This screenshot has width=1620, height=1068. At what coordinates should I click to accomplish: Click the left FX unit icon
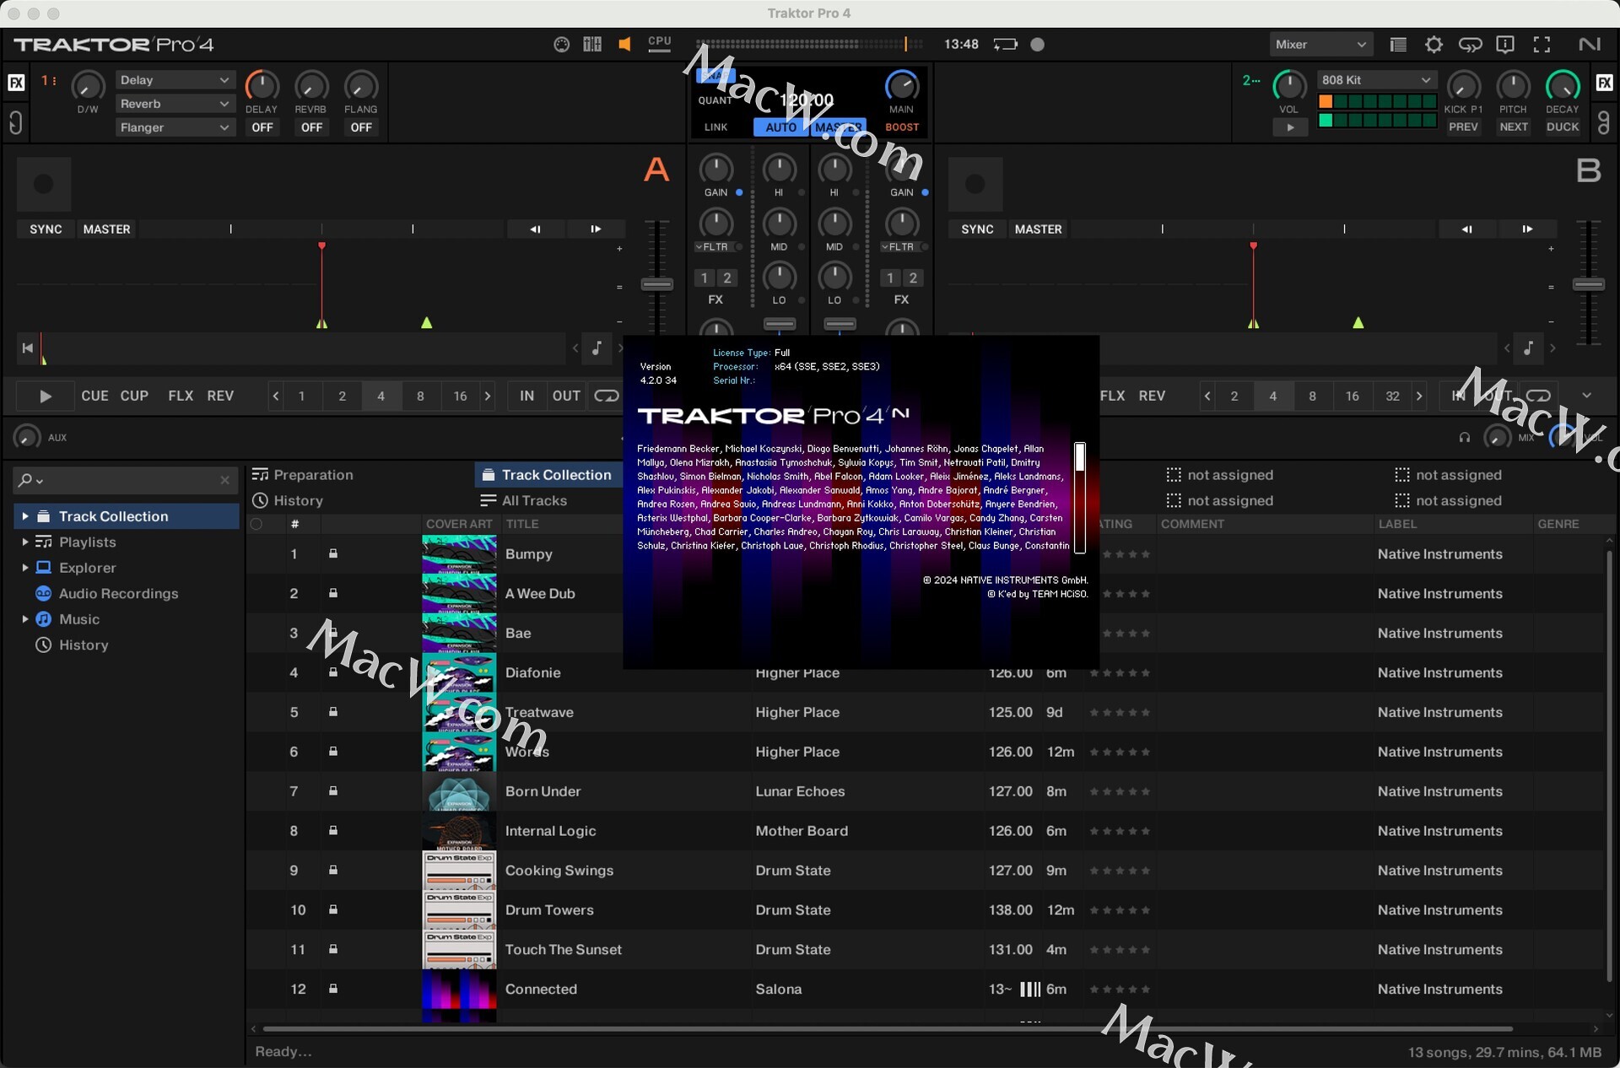pos(16,82)
